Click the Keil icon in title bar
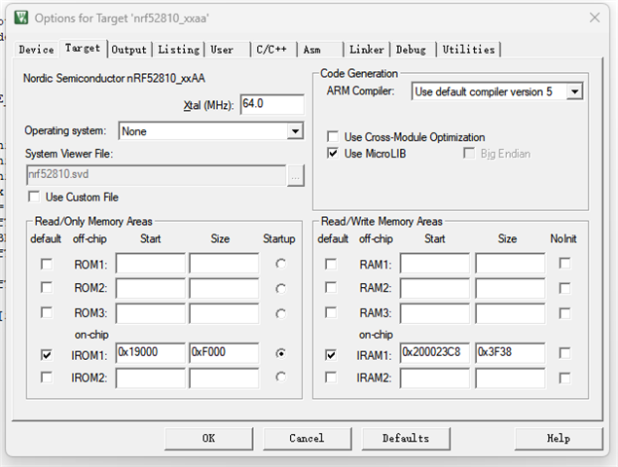The width and height of the screenshot is (618, 467). click(21, 18)
